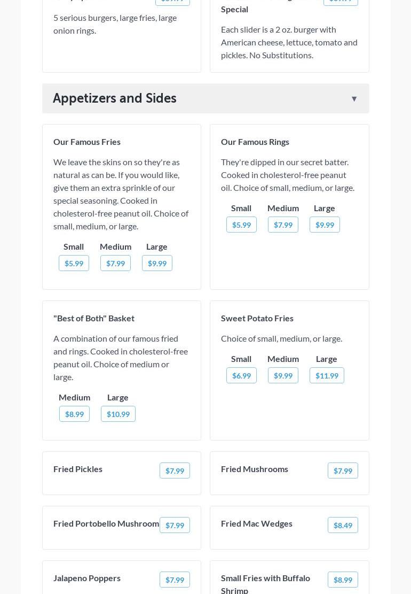The width and height of the screenshot is (411, 594).
Task: Choose Medium Our Famous Fries at $7.99
Action: coord(115,264)
